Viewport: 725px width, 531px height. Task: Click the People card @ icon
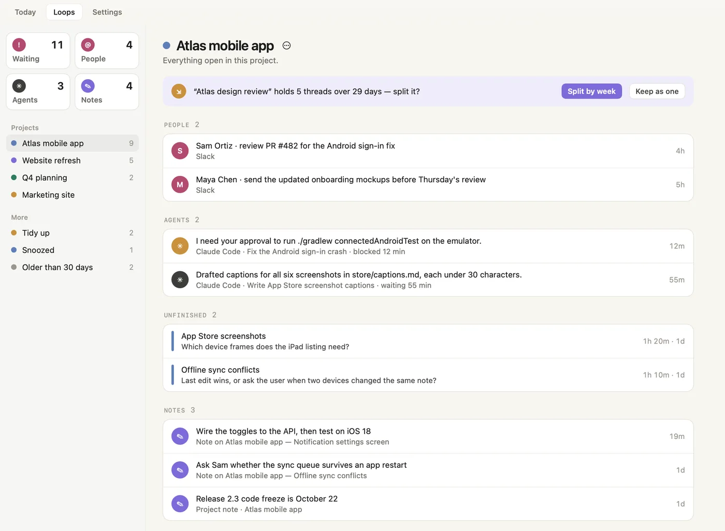pos(88,45)
